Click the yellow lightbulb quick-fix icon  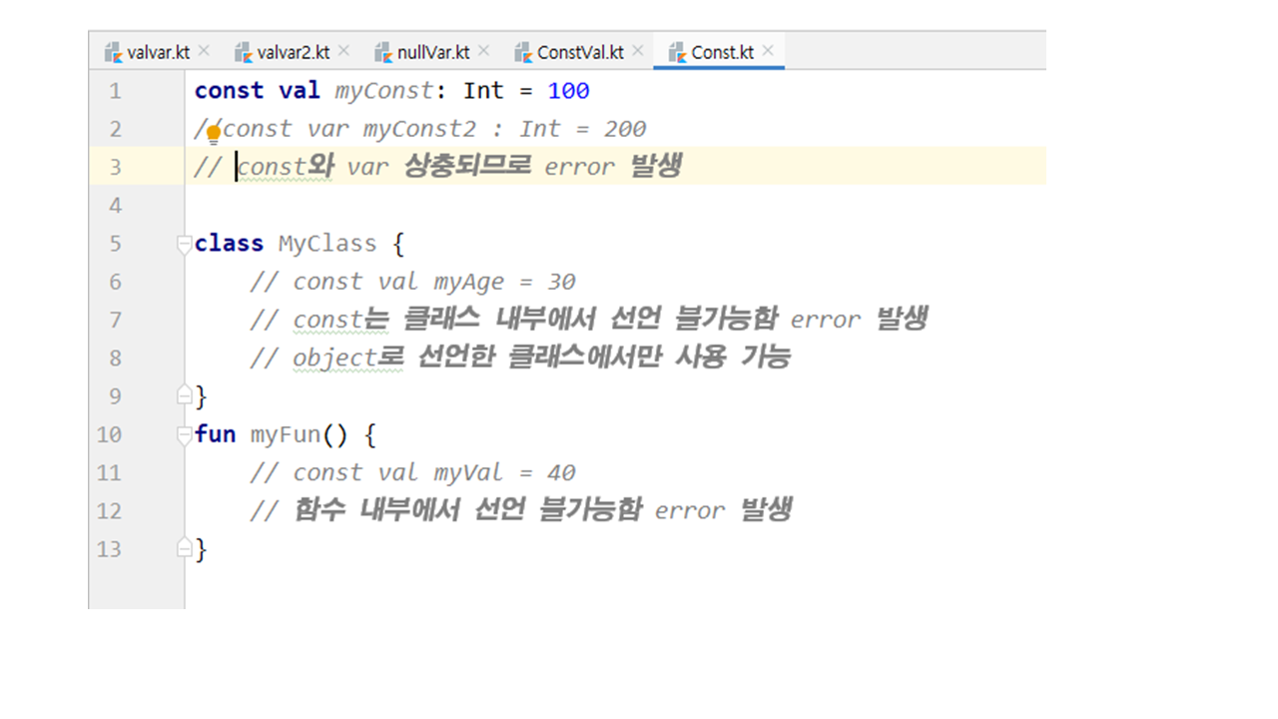coord(213,134)
